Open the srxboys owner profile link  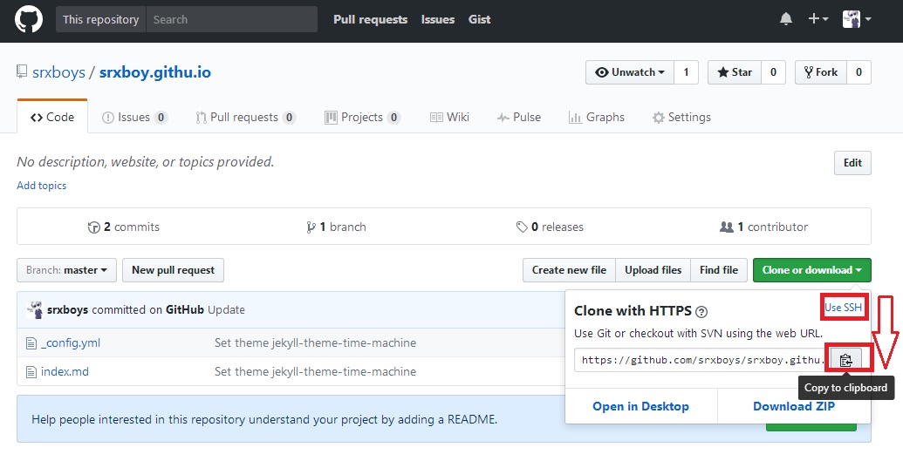coord(58,72)
